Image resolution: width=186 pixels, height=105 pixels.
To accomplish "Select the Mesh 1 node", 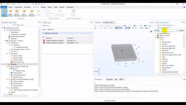I will 13,92.
